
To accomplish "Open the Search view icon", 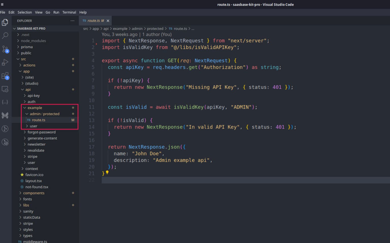I will [x=5, y=36].
